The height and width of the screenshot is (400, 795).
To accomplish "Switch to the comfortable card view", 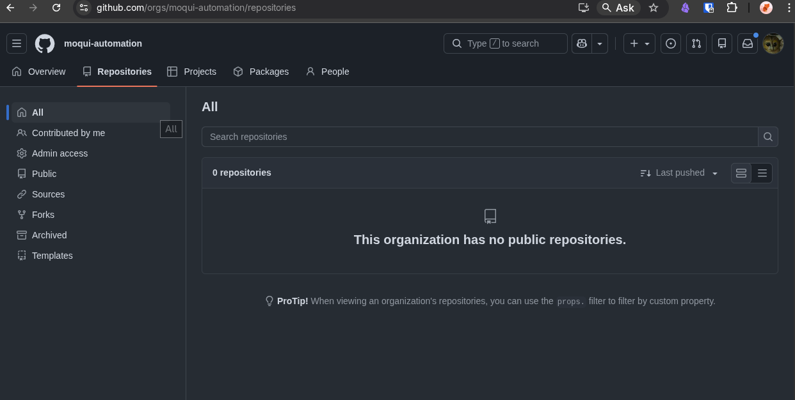I will click(x=741, y=173).
